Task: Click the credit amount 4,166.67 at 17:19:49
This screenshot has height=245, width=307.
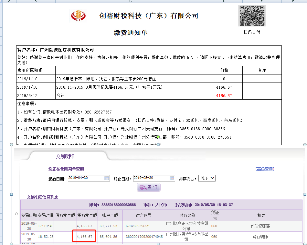Action: point(85,226)
